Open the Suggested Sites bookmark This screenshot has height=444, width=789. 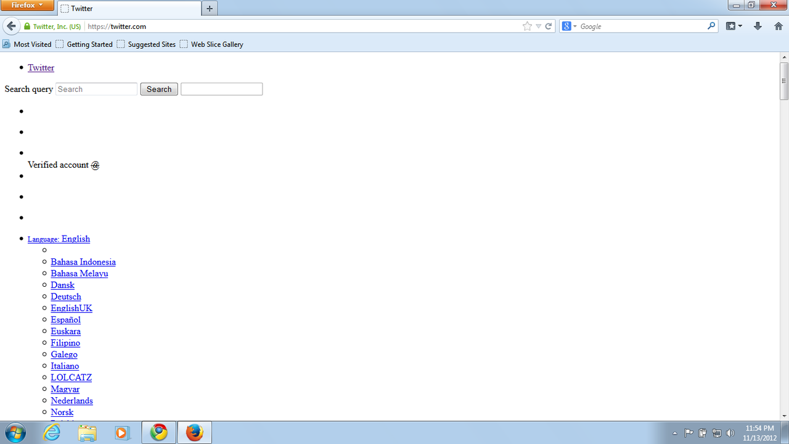[x=146, y=44]
